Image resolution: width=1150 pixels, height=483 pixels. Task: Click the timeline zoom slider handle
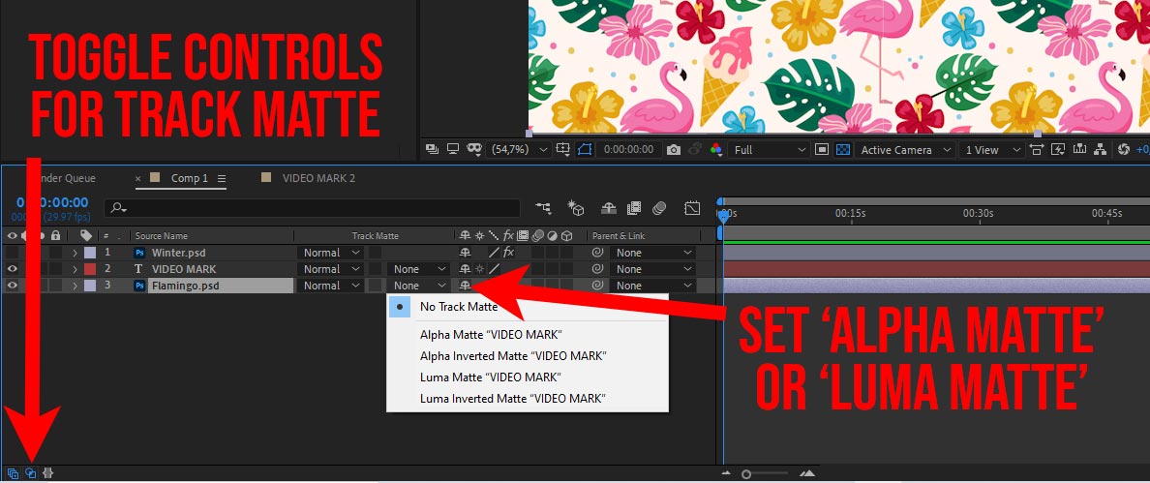coord(746,473)
